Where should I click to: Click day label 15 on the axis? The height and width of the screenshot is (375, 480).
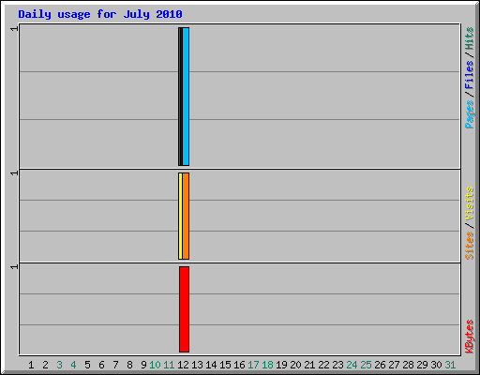click(x=225, y=365)
